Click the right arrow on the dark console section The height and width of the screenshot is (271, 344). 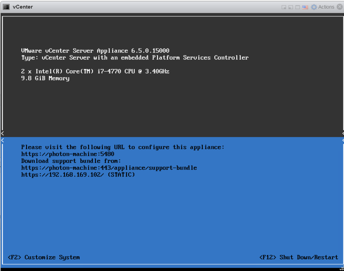click(342, 133)
